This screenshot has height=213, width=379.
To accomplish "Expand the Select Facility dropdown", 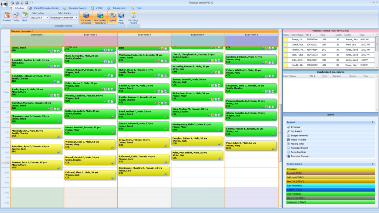I will 76,17.
